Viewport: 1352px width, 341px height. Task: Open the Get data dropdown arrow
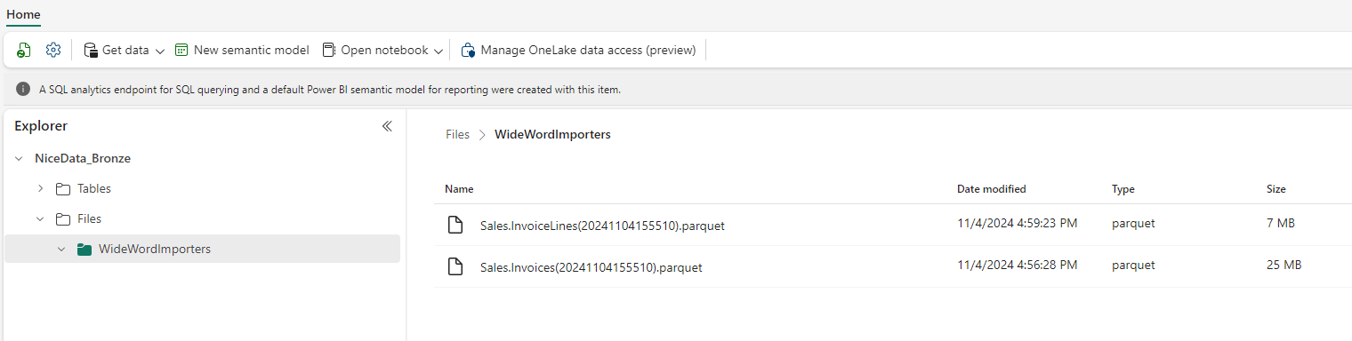pyautogui.click(x=160, y=52)
